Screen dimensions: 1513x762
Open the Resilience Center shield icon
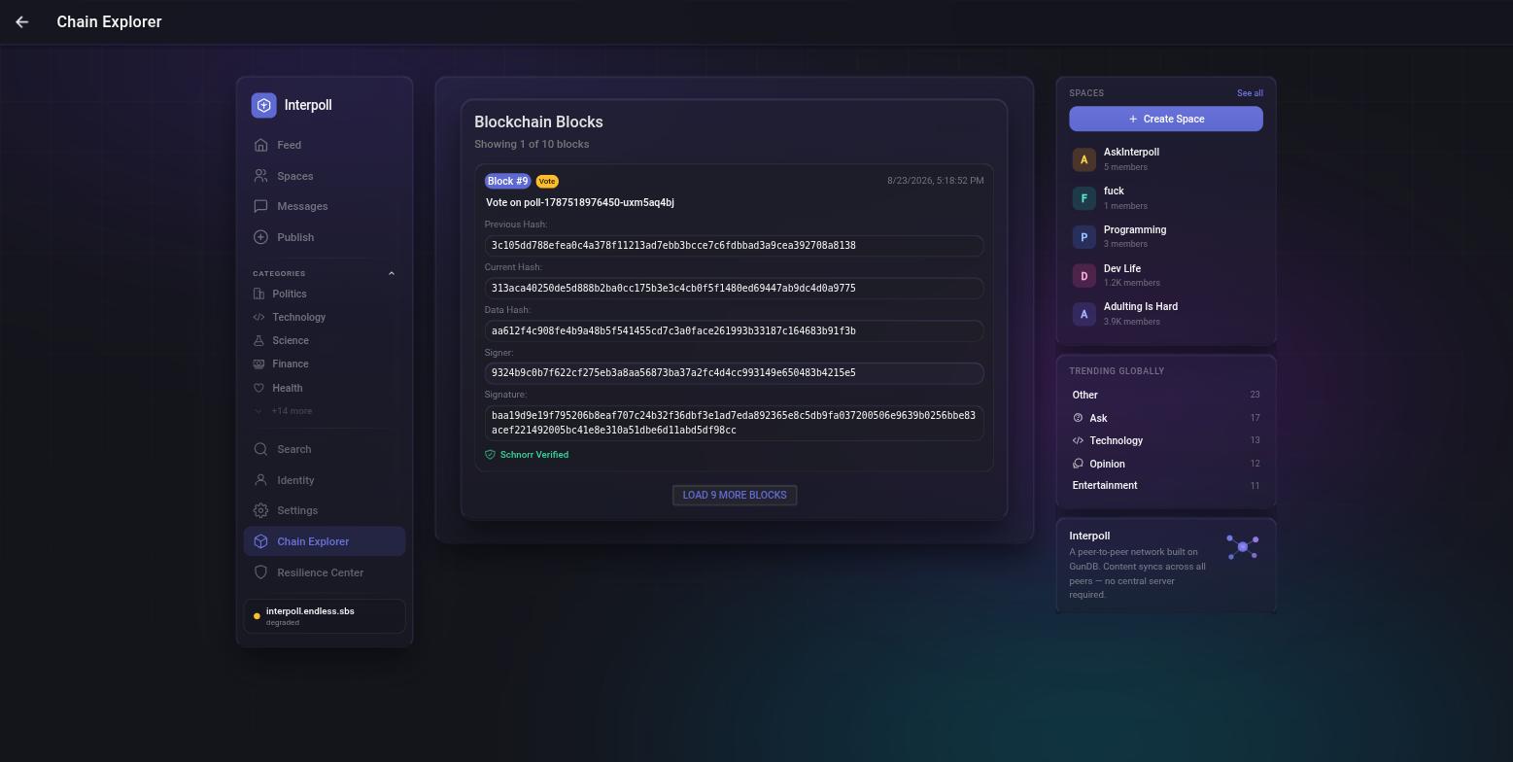pyautogui.click(x=260, y=572)
